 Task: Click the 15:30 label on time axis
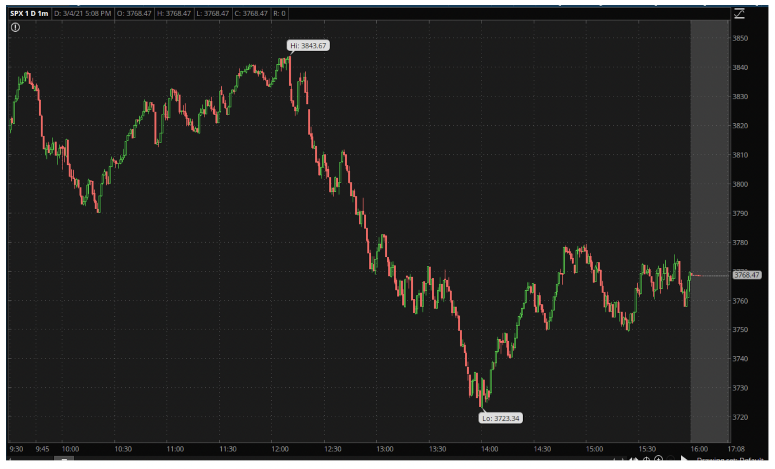pos(647,449)
